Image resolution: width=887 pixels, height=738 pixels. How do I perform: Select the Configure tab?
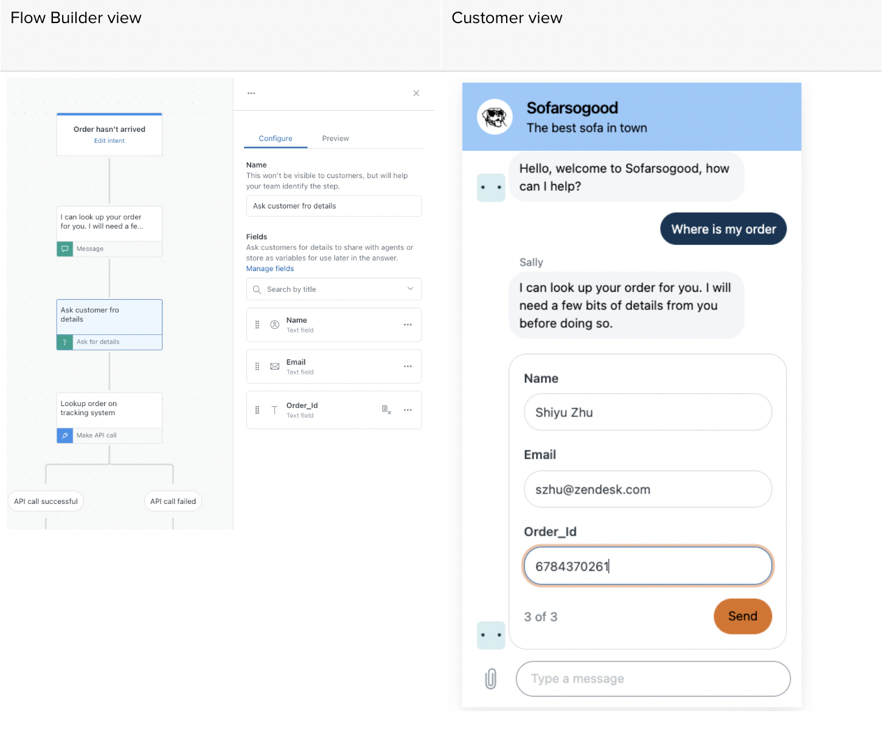275,138
